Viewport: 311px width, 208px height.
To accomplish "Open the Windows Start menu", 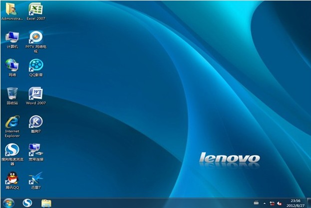I will click(x=8, y=203).
